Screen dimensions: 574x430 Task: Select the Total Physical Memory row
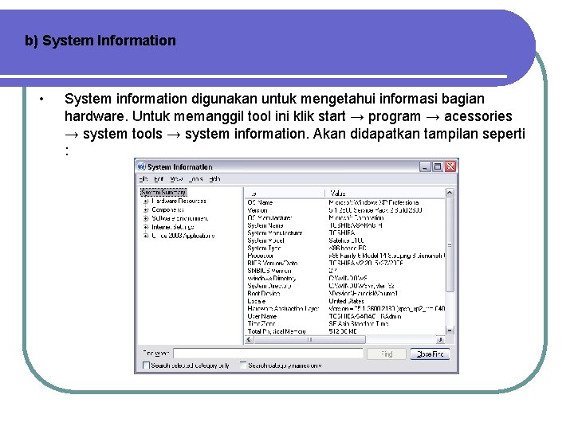point(345,331)
